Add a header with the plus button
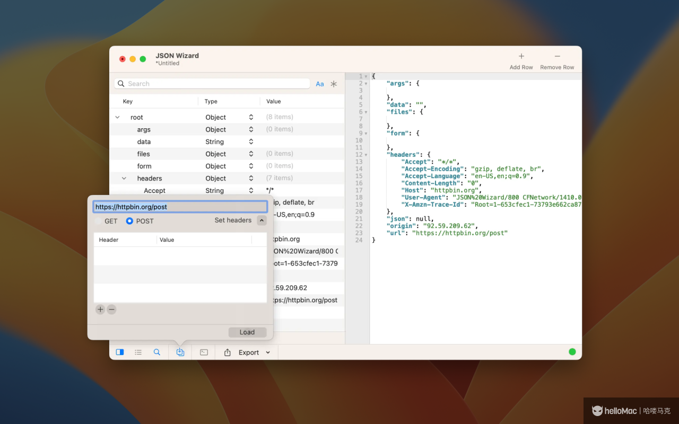The image size is (679, 424). 100,310
